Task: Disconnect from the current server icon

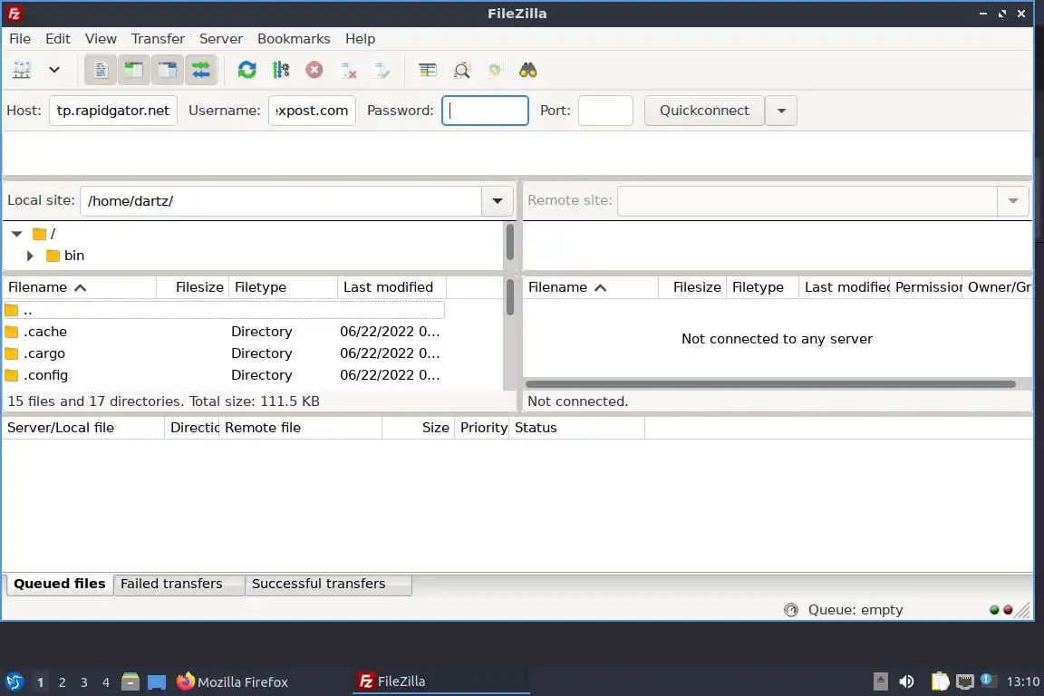Action: pyautogui.click(x=348, y=70)
